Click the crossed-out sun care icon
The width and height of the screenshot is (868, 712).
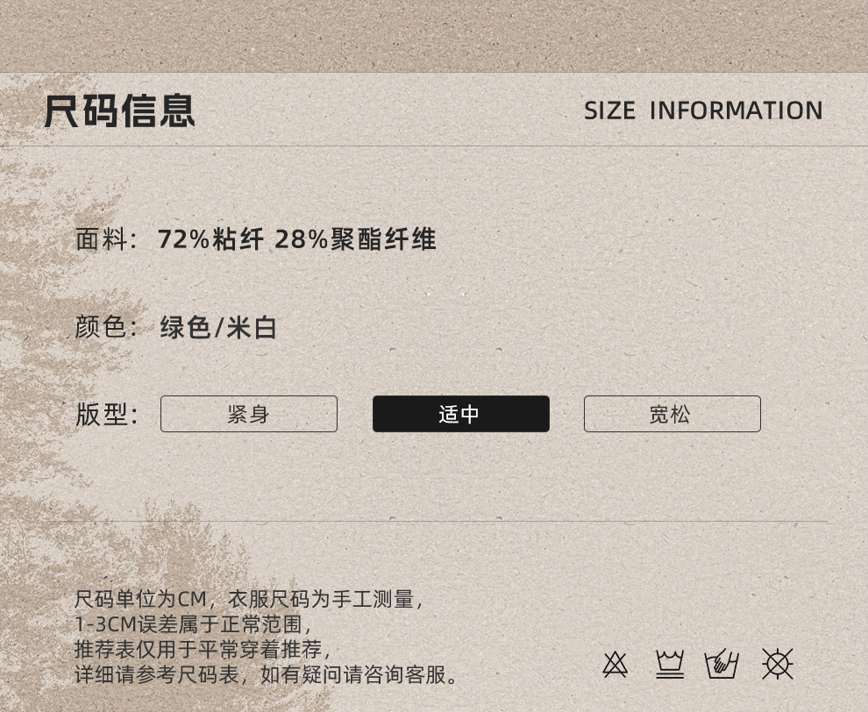coord(778,664)
